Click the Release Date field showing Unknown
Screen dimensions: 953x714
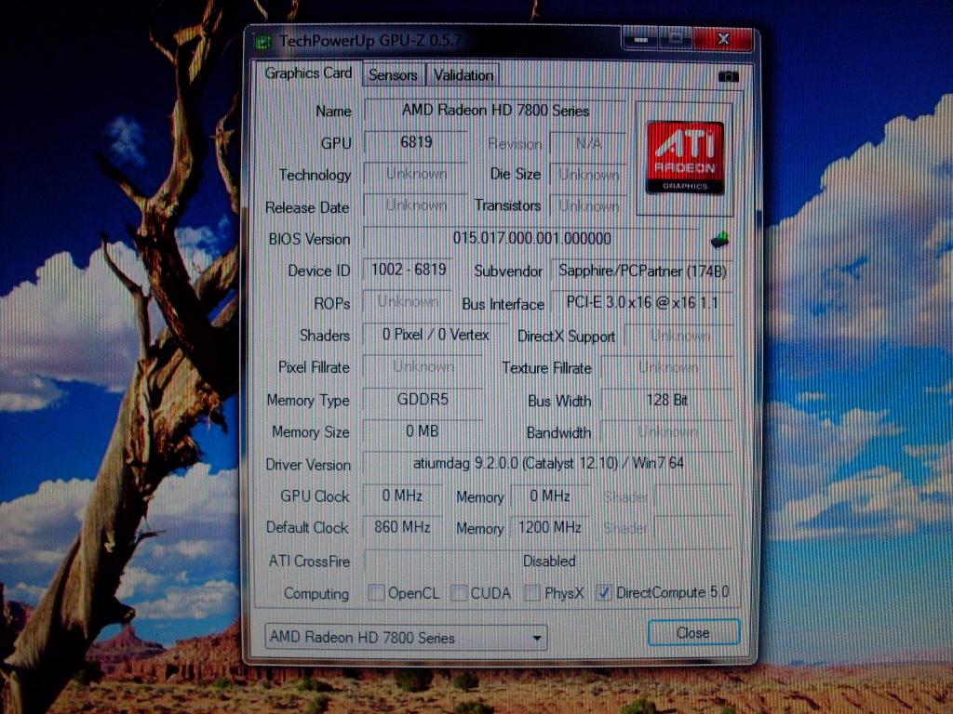[x=416, y=205]
